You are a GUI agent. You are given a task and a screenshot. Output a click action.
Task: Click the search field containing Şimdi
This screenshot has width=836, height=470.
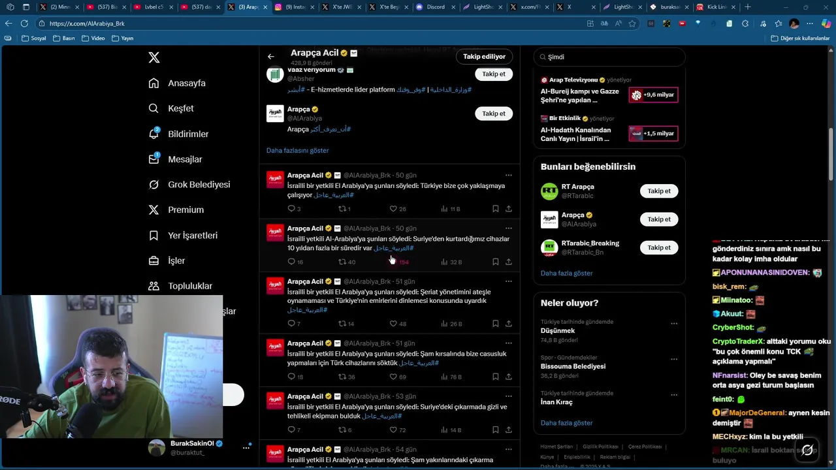coord(609,57)
